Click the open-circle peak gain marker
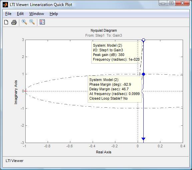This screenshot has width=192, height=170. point(143,40)
